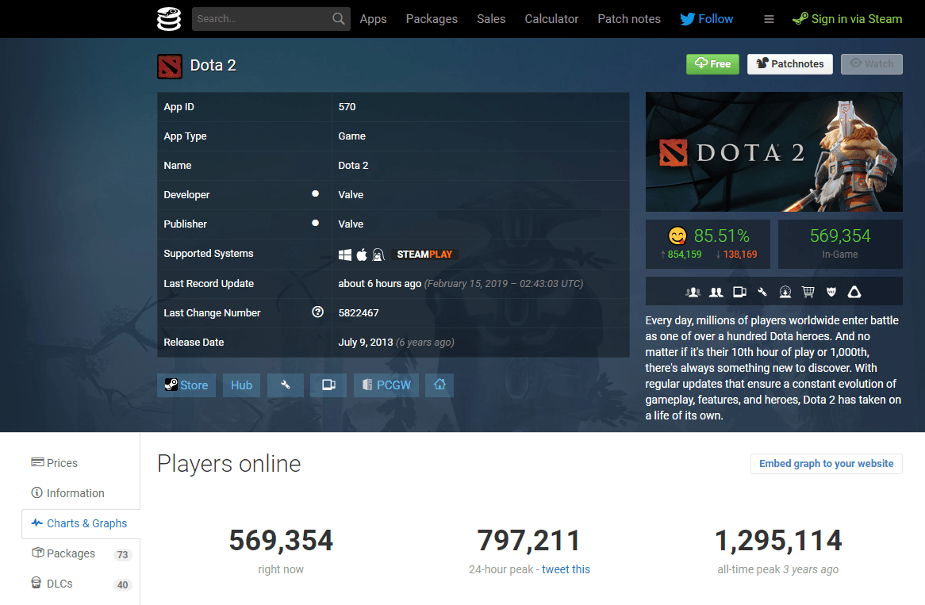Click the Dota 2 small app icon
The image size is (925, 605).
tap(170, 66)
